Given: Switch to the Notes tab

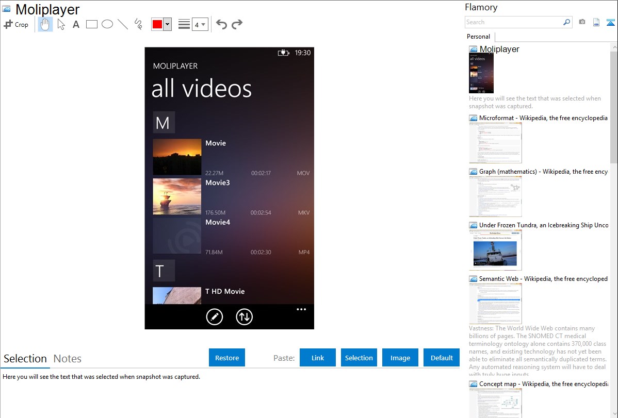Looking at the screenshot, I should pyautogui.click(x=68, y=359).
